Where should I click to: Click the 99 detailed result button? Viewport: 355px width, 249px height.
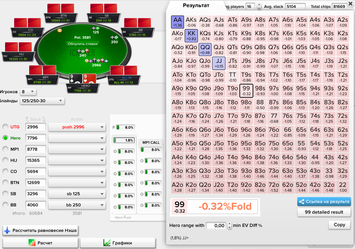[x=324, y=212]
